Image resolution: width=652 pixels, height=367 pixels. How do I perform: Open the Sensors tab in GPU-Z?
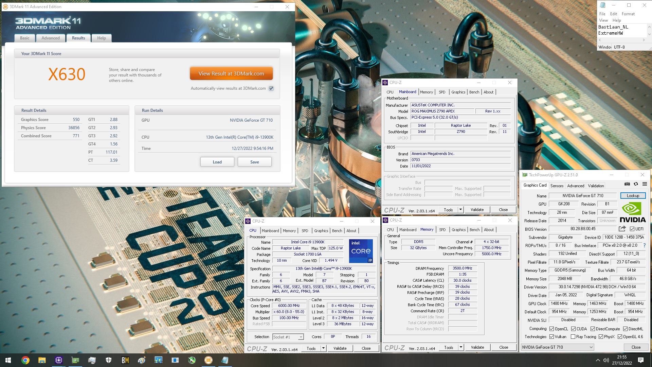(x=557, y=186)
